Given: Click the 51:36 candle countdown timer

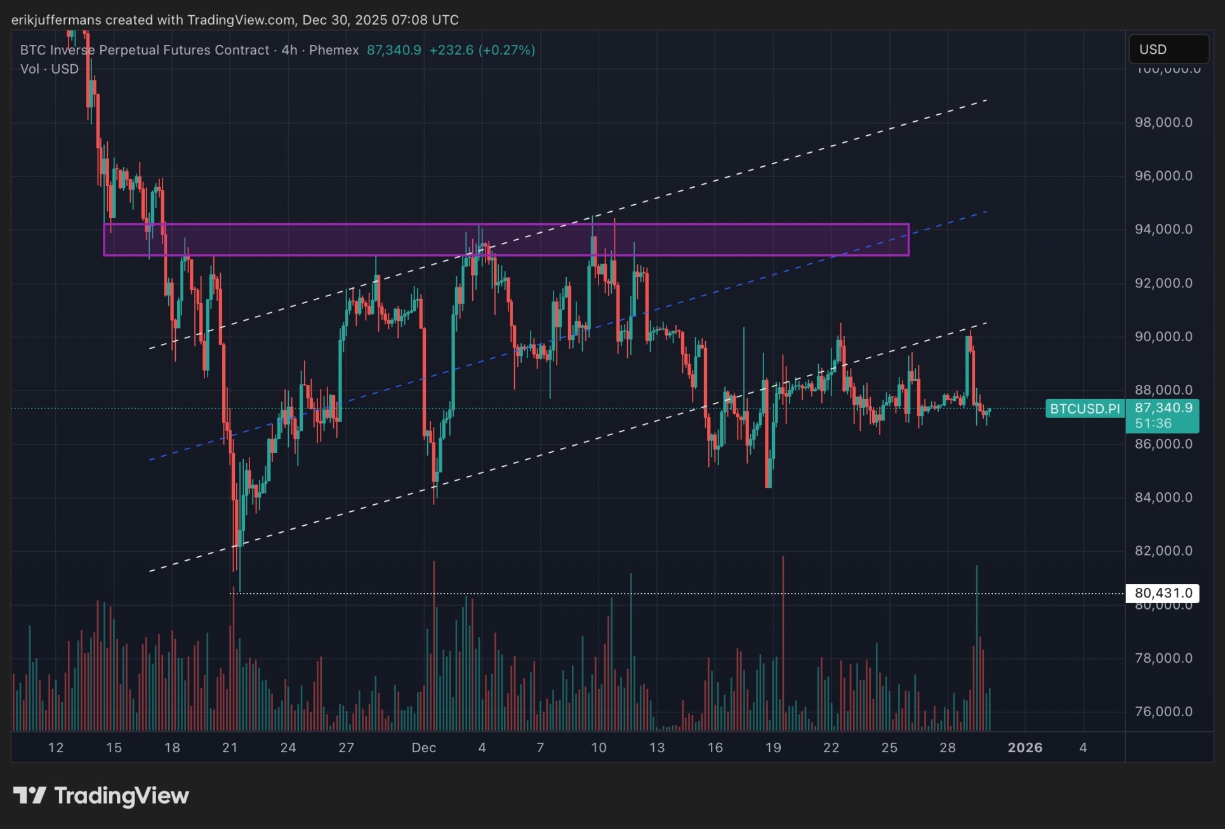Looking at the screenshot, I should [x=1153, y=423].
